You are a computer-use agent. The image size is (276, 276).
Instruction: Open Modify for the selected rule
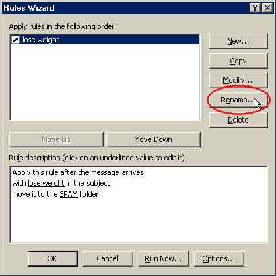(238, 80)
